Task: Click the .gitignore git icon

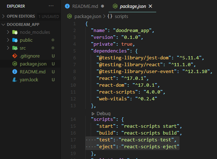Action: pyautogui.click(x=15, y=56)
